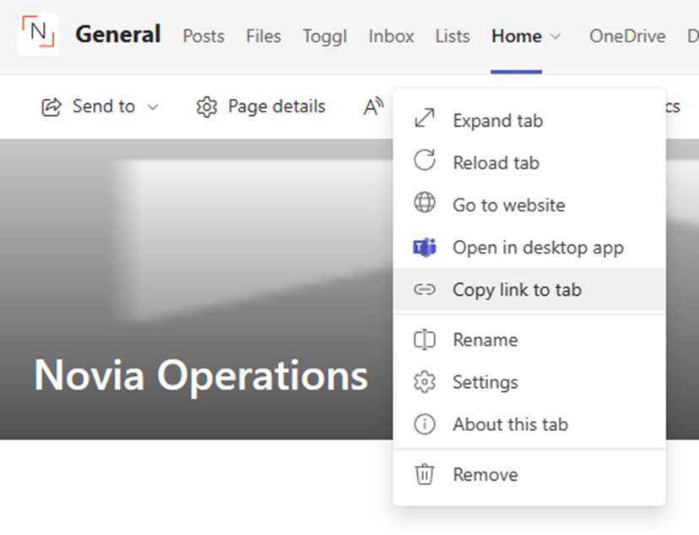699x535 pixels.
Task: Open the Files tab
Action: coord(263,36)
